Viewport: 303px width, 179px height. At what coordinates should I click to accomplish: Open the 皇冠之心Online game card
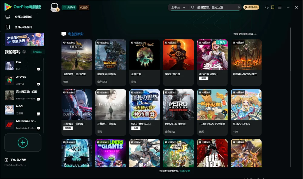[x=246, y=112]
